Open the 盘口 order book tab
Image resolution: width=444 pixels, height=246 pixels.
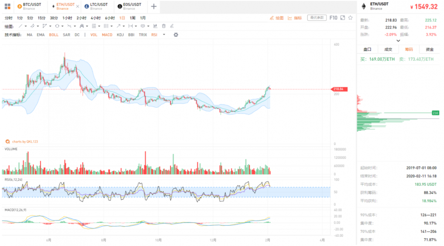pyautogui.click(x=367, y=49)
